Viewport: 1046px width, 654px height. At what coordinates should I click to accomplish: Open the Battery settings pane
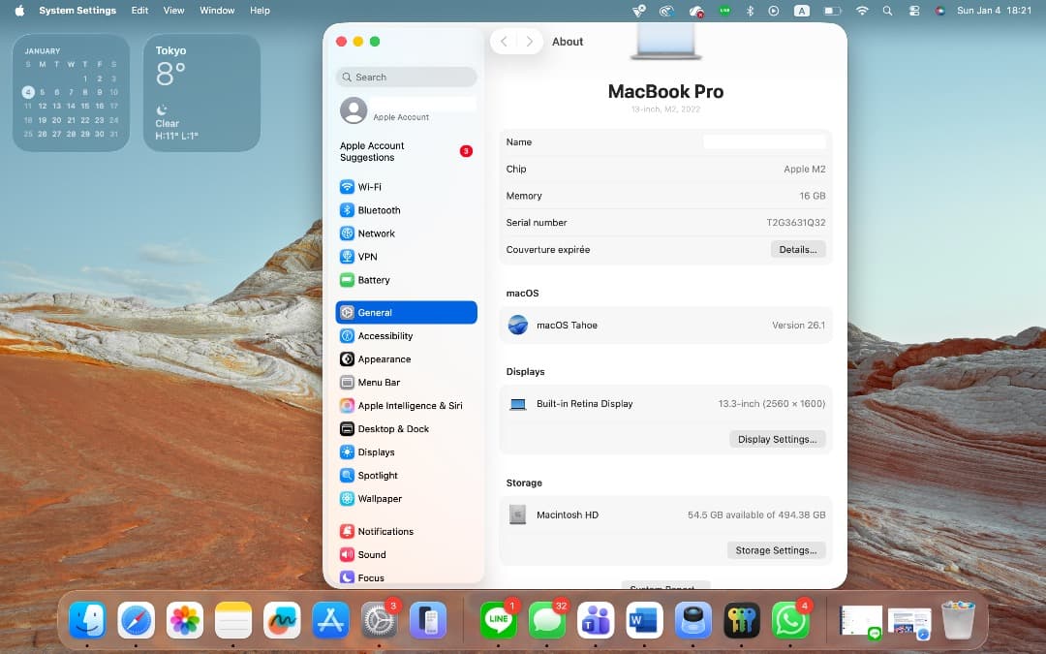(x=373, y=280)
